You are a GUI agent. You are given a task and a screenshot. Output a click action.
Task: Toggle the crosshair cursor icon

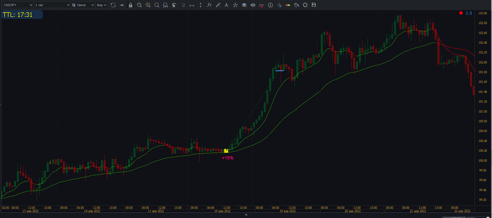click(279, 5)
